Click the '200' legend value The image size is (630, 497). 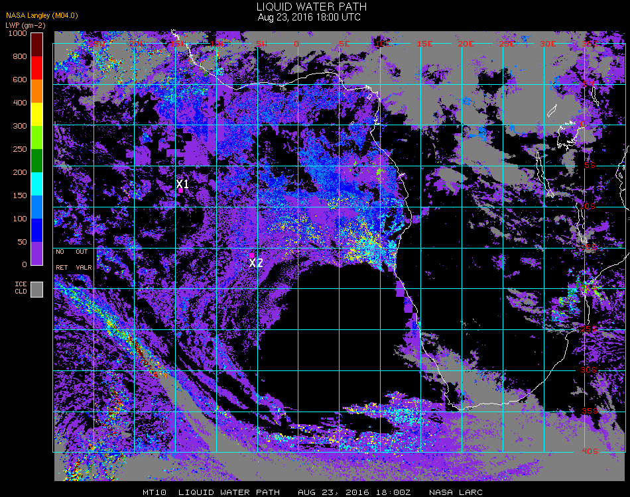[20, 172]
